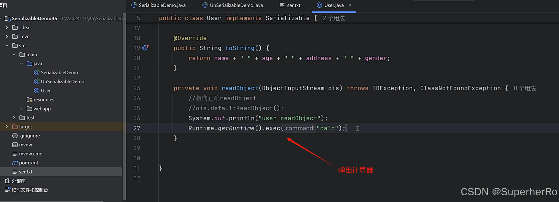Expand the .mvn folder
The width and height of the screenshot is (559, 202).
[7, 36]
